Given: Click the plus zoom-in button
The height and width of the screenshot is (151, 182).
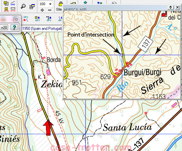Looking at the screenshot, I should pyautogui.click(x=42, y=10).
